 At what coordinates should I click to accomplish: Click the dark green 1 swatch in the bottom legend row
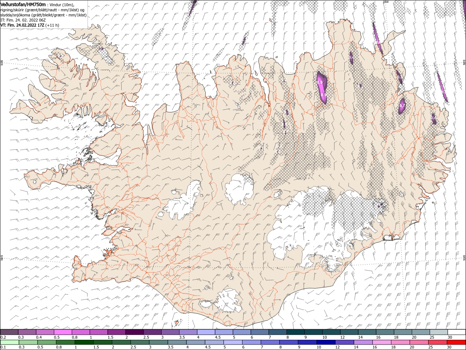[x=84, y=342]
